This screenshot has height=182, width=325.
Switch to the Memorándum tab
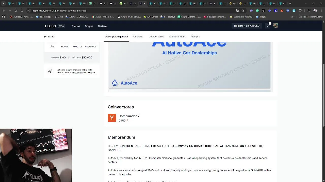click(x=177, y=37)
